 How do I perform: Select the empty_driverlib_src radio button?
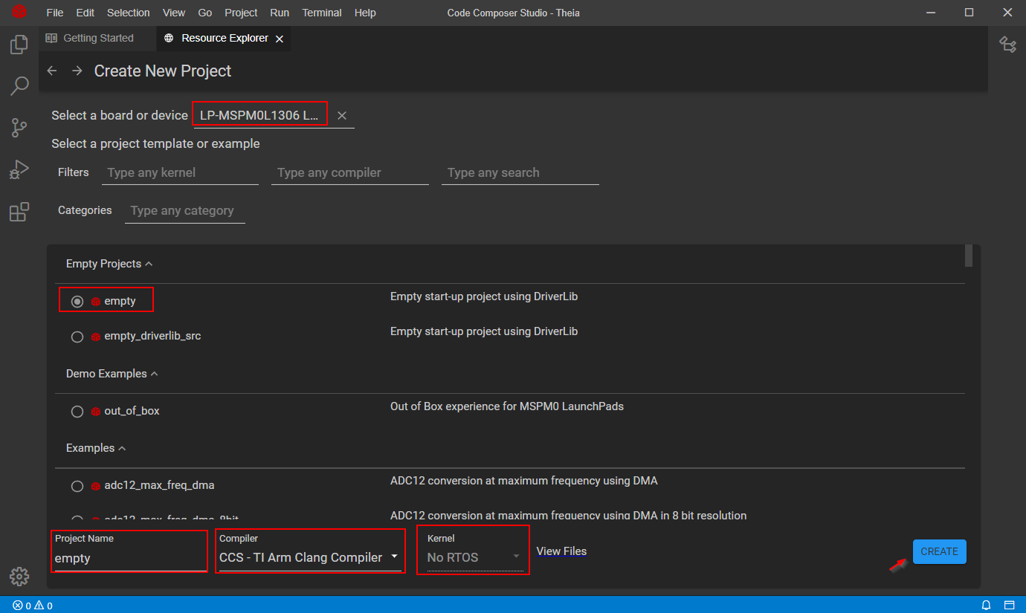pos(77,337)
